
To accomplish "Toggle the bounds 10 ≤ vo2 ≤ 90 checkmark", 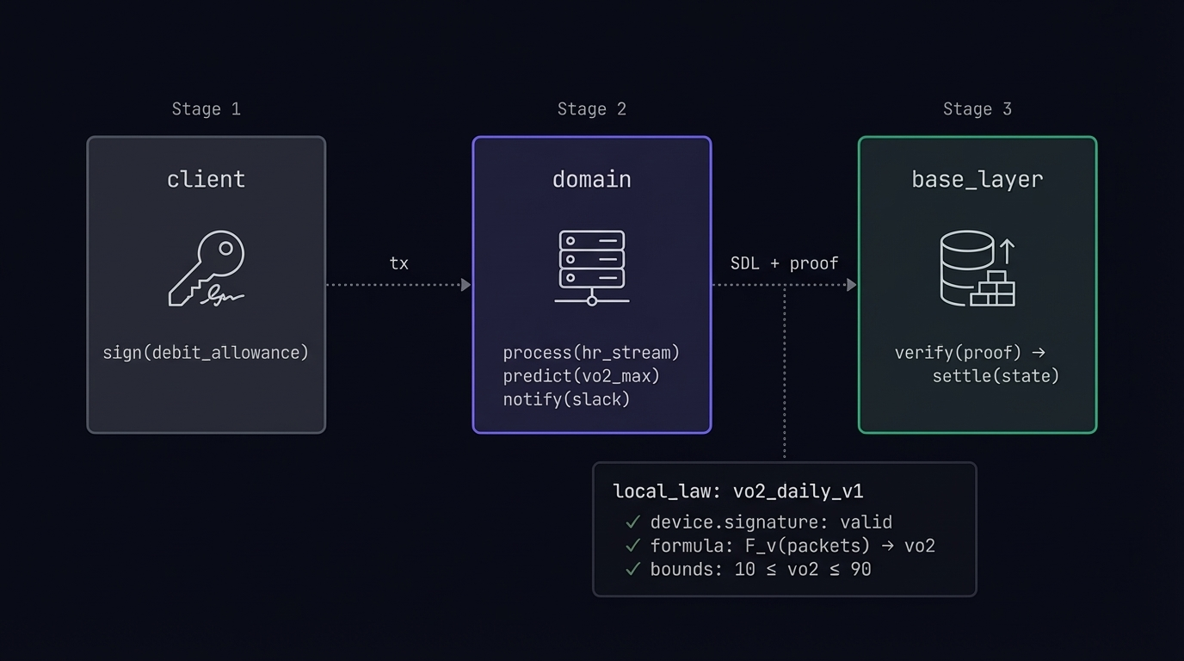I will coord(632,569).
